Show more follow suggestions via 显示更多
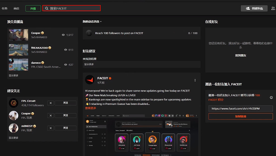This screenshot has height=156, width=276. click(14, 138)
